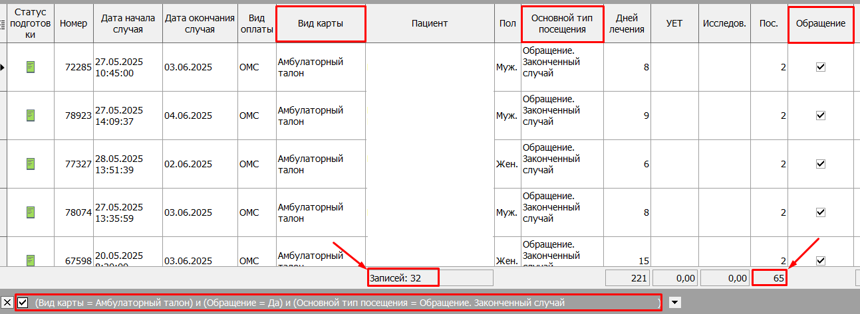
Task: Click start date 27.05.2025 13:35:59
Action: click(128, 212)
